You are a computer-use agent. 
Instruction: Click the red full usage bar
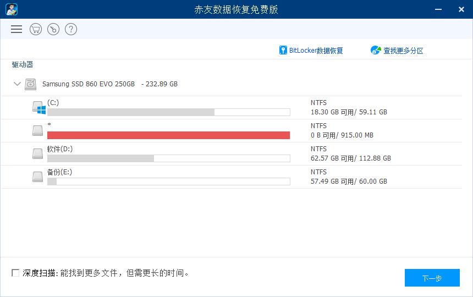(169, 135)
